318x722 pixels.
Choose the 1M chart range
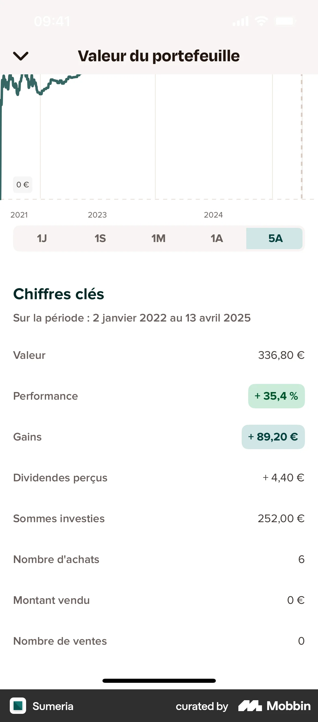(x=158, y=238)
